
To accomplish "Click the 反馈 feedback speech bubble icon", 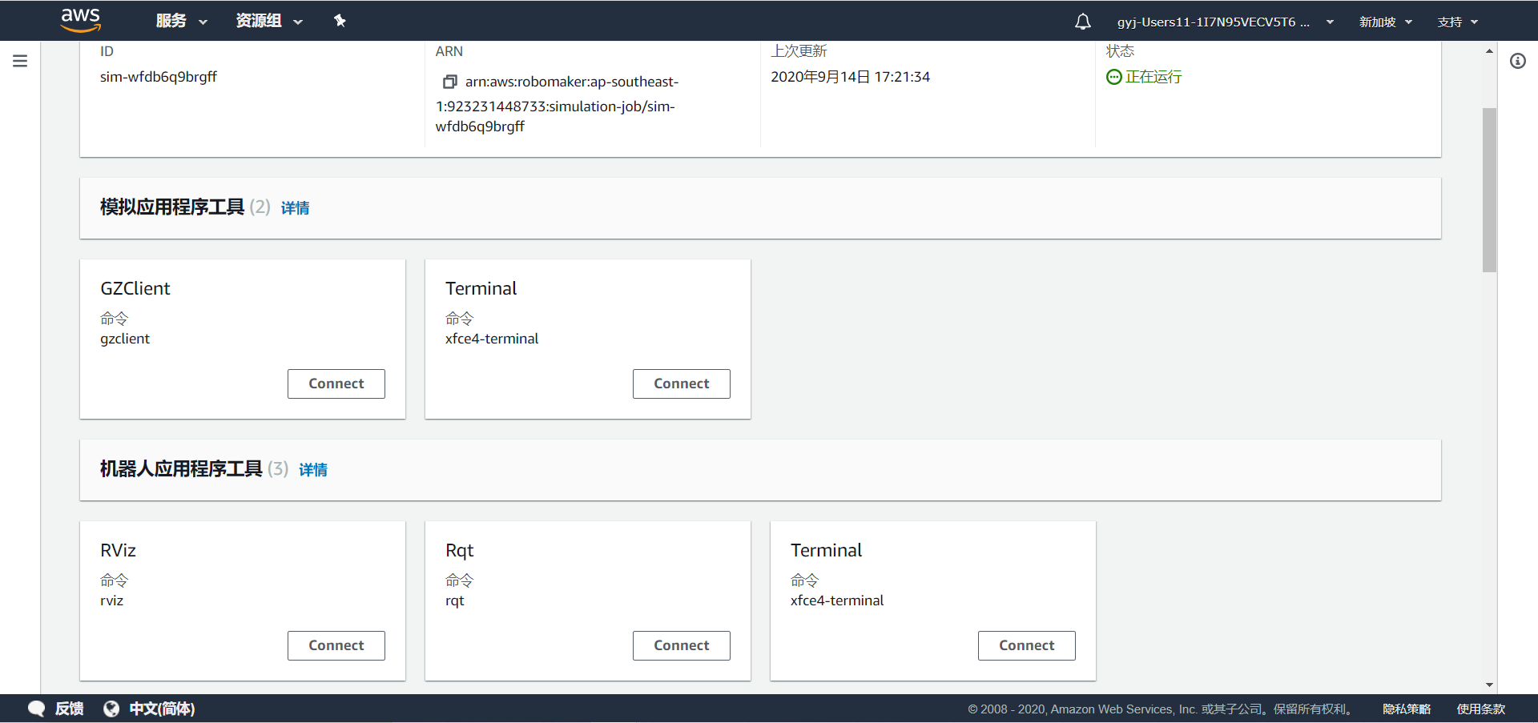I will (36, 709).
